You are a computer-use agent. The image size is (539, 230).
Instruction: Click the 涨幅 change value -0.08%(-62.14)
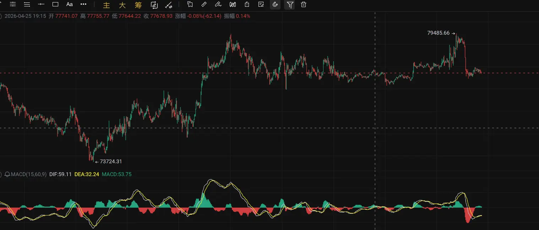(204, 16)
